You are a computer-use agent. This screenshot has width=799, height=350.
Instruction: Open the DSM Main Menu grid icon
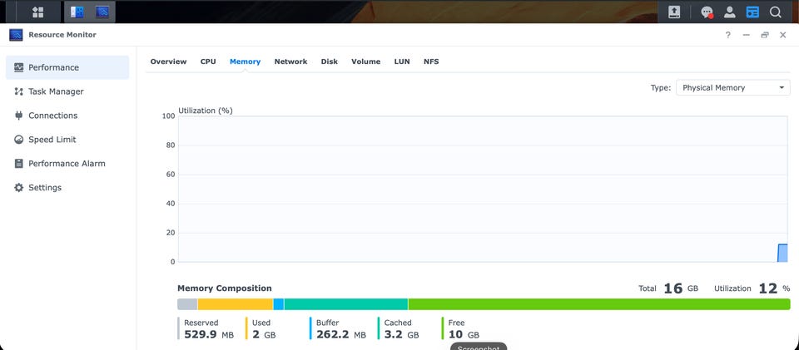tap(37, 12)
